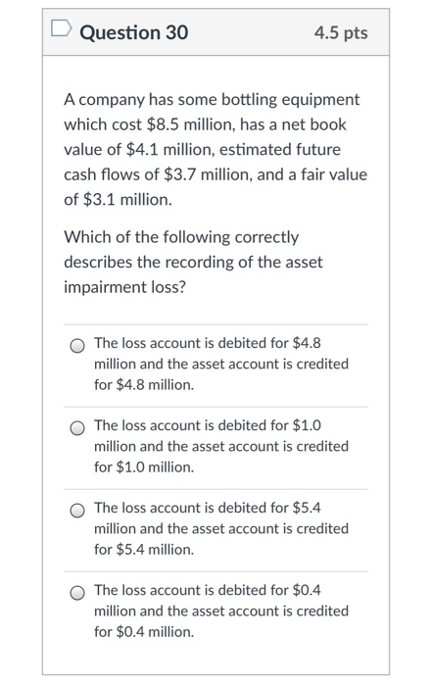432x686 pixels.
Task: Click the 'of $3.1 million.' fair value line
Action: coord(119,200)
